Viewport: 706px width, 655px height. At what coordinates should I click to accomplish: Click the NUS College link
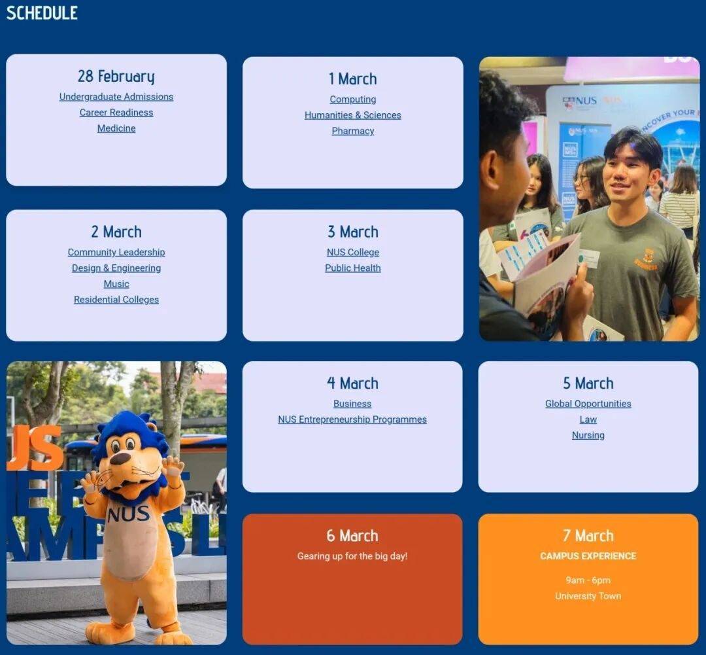(353, 253)
